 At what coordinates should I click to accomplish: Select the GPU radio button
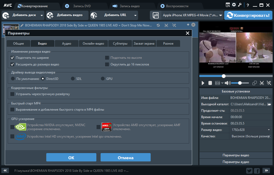[103, 79]
